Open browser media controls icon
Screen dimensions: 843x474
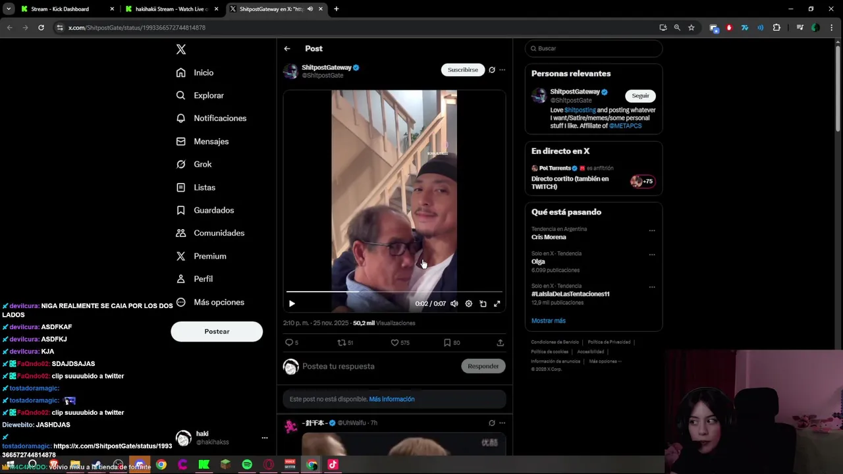click(800, 28)
